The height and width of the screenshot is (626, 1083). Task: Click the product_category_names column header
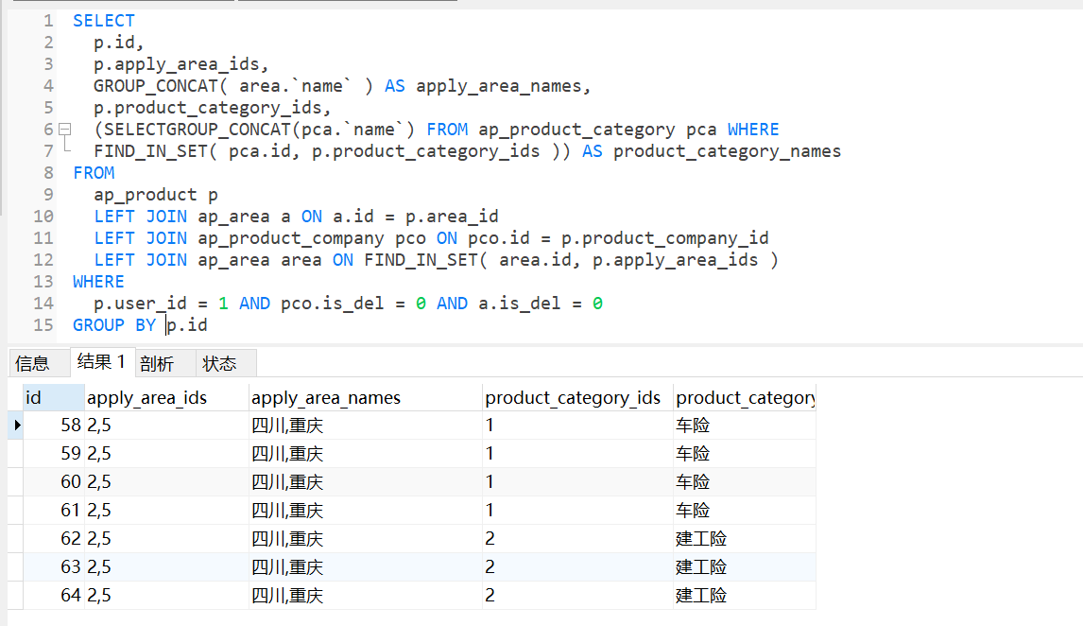[x=745, y=398]
